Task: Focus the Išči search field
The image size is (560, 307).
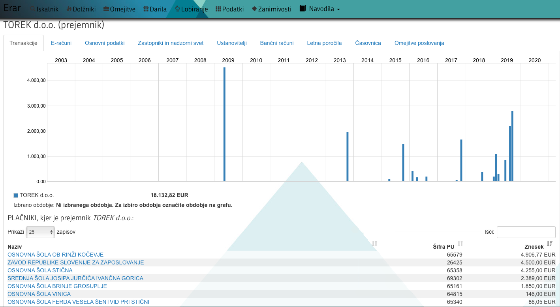Action: (526, 232)
